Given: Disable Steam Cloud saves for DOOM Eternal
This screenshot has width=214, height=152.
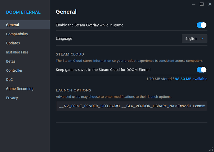Looking at the screenshot, I should 201,70.
